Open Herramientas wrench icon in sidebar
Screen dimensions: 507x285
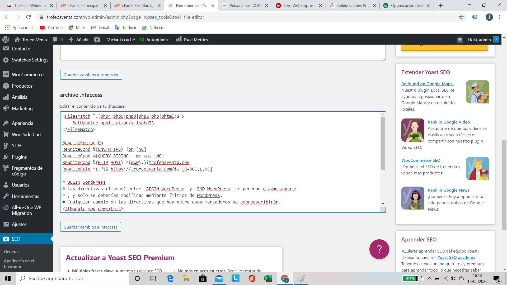(6, 196)
